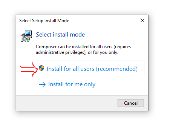Click the red hand-drawn arrow annotation
The height and width of the screenshot is (136, 173).
coord(29,69)
